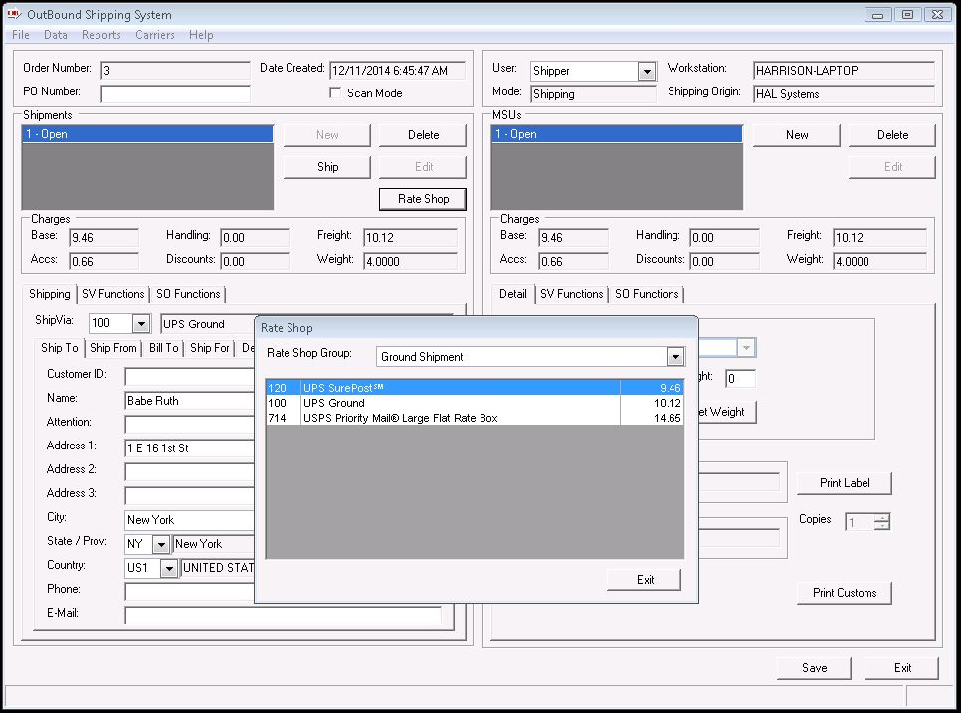Click the MSUs New button
The image size is (961, 713).
point(797,135)
